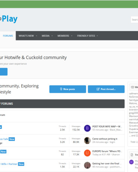The width and height of the screenshot is (138, 172).
Task: Click the New posts button
Action: point(68,89)
